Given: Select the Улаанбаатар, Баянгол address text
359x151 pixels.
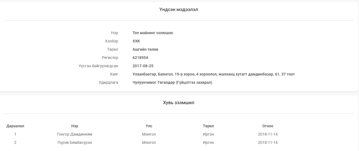Looking at the screenshot, I should tap(213, 74).
